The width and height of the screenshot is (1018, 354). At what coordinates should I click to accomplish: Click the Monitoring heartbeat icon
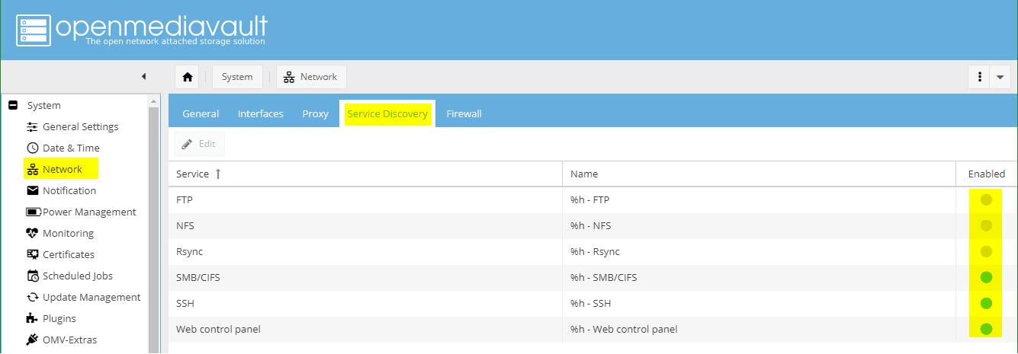[33, 234]
